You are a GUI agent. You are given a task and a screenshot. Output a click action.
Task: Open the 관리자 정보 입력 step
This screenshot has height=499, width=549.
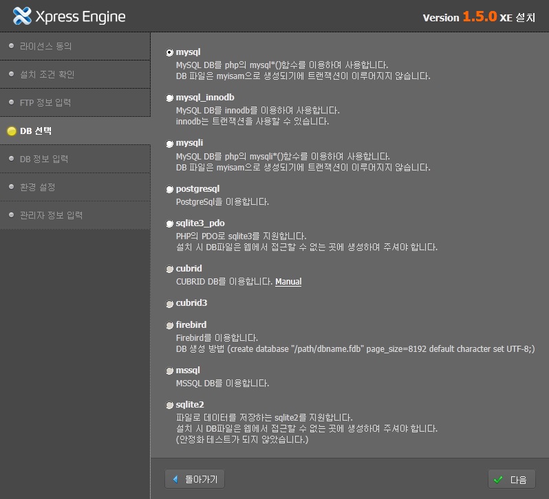pos(75,215)
